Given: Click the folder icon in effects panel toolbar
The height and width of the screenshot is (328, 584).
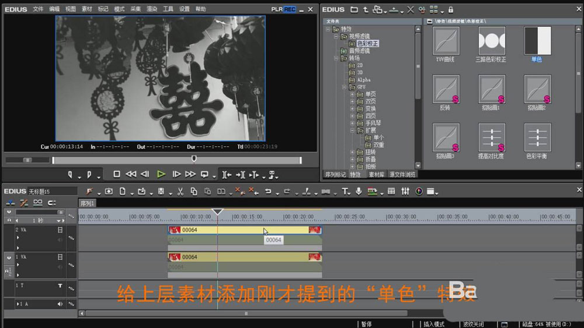Looking at the screenshot, I should (354, 10).
